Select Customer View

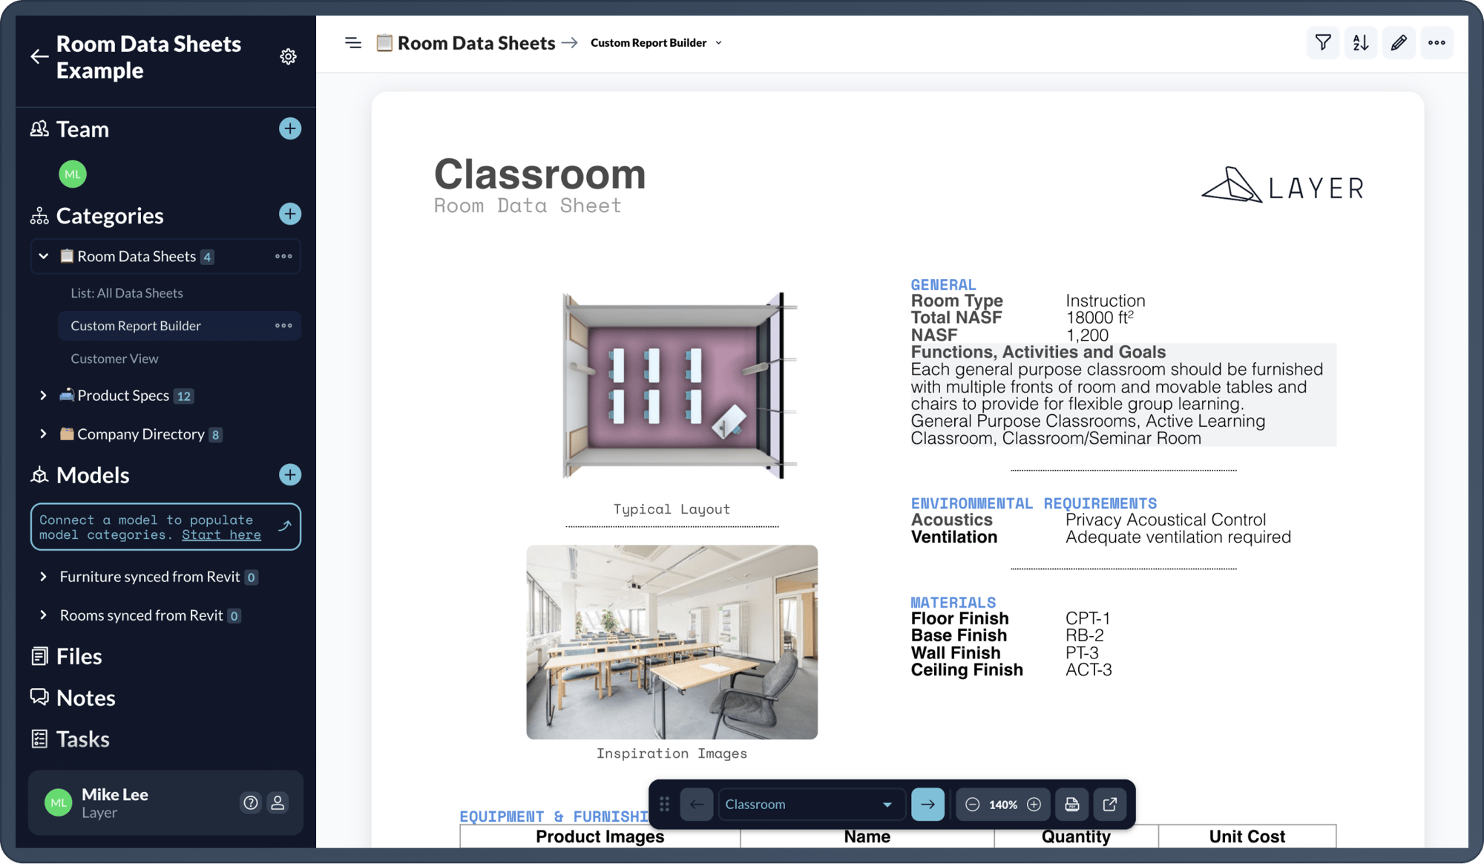114,359
